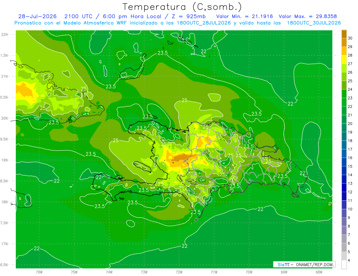Click the '74W' longitude axis label
The width and height of the screenshot is (358, 276).
[109, 272]
